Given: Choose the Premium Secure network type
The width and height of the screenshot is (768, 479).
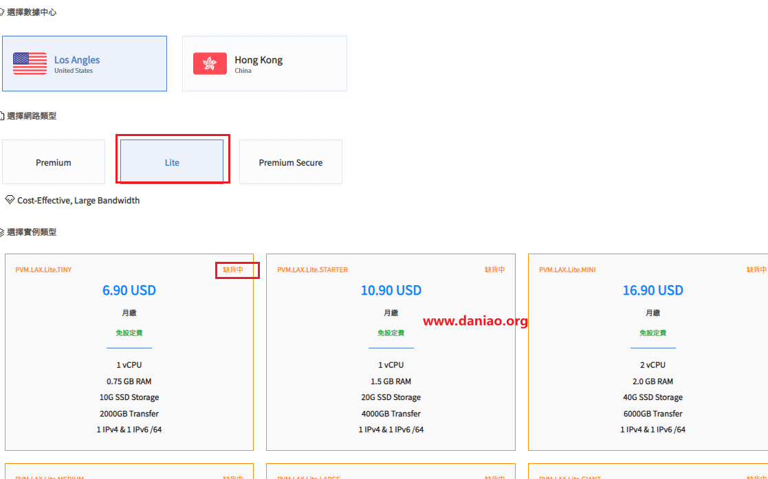Looking at the screenshot, I should pyautogui.click(x=290, y=162).
